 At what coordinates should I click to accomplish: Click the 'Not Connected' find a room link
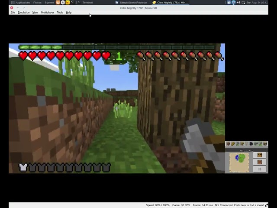tap(239, 205)
